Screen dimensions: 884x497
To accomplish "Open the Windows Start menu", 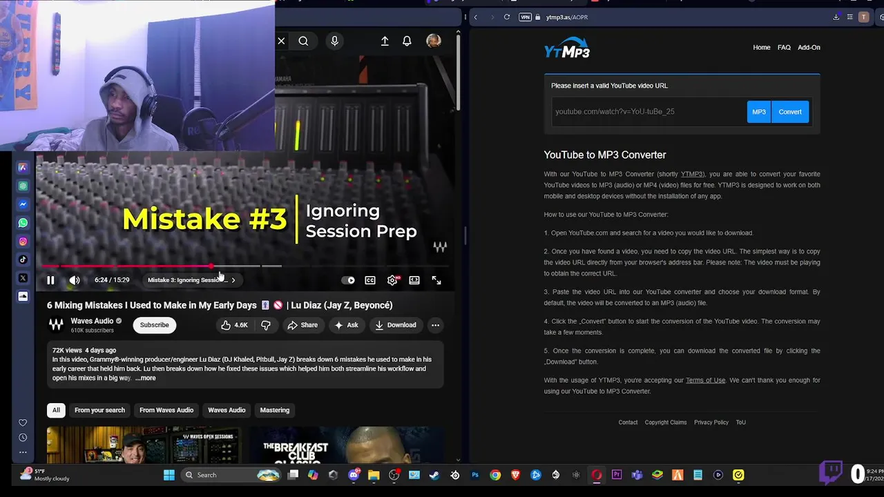I will point(169,475).
